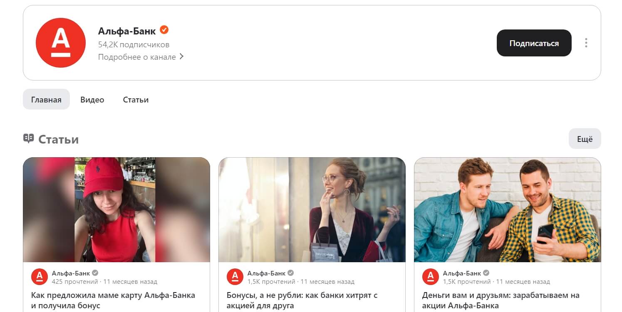Click thumbnail of woman in red cap

pos(116,210)
